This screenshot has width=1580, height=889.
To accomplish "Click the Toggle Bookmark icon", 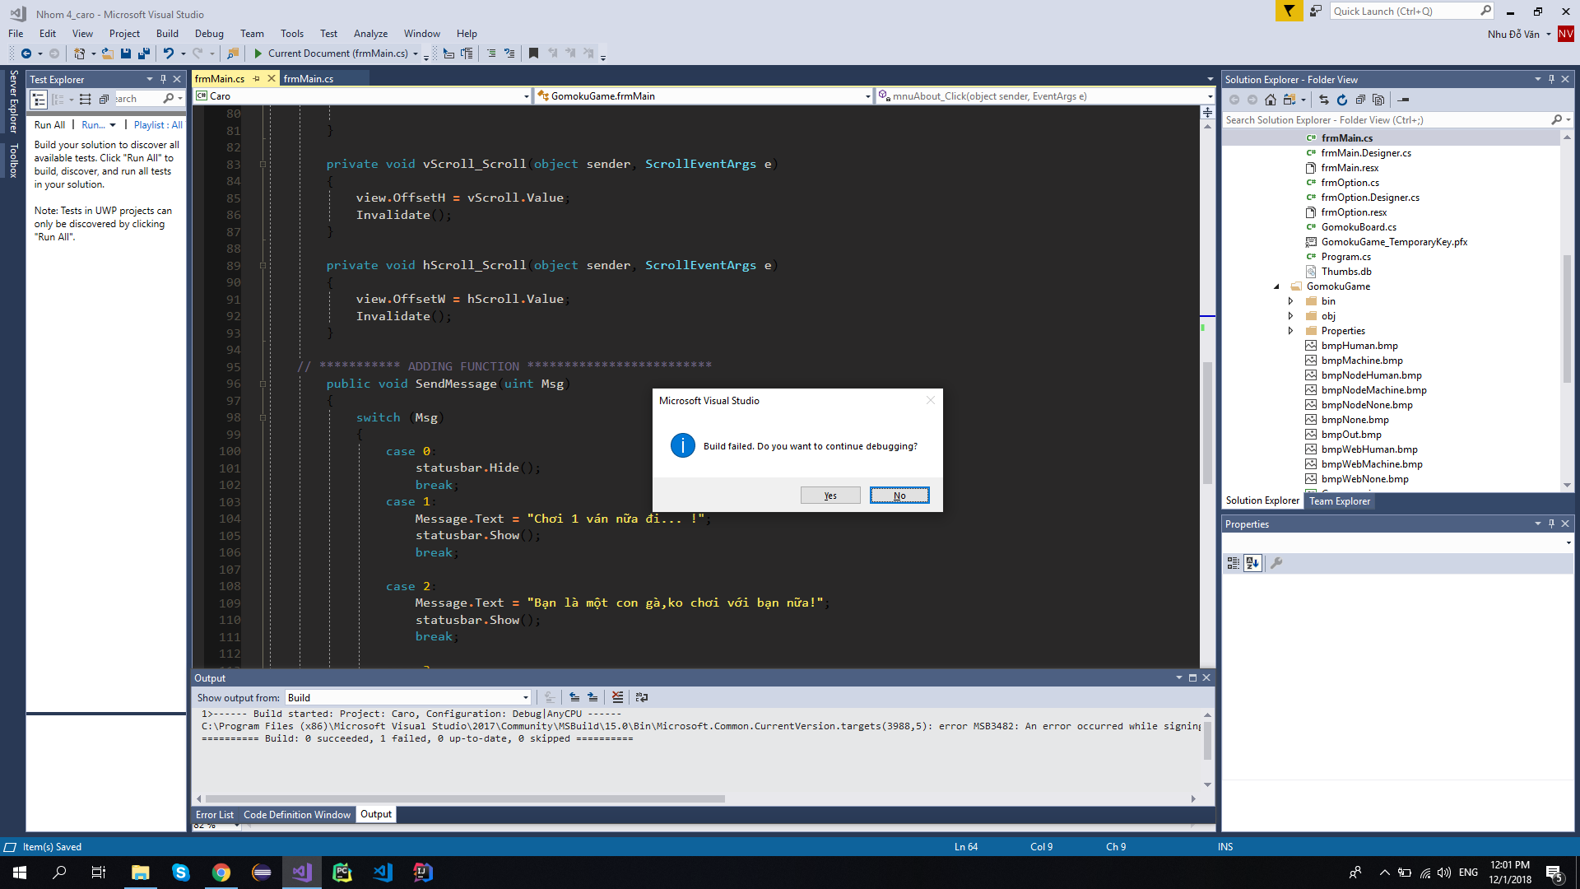I will click(x=533, y=54).
